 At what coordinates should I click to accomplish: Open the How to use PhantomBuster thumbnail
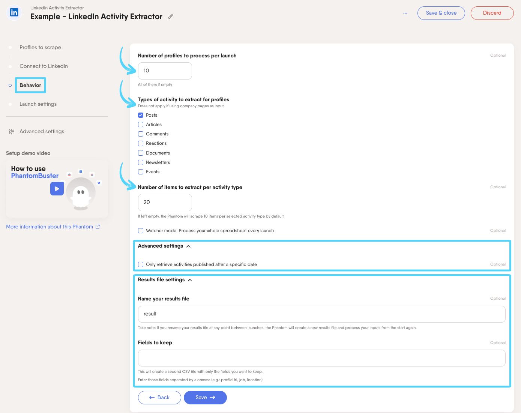[x=57, y=189]
